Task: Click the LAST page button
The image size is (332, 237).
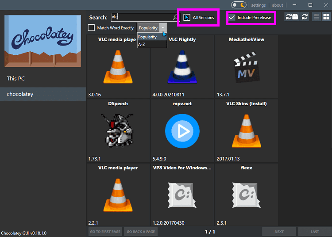Action: 315,232
